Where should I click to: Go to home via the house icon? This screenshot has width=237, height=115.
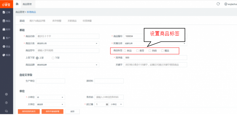click(17, 4)
